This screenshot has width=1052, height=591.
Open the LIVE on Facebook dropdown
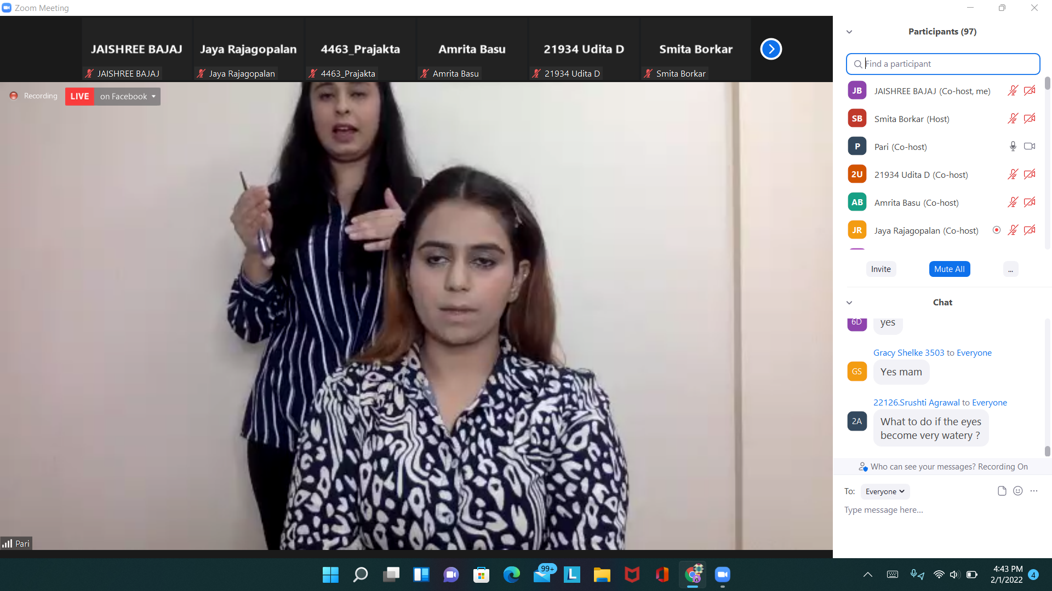pos(154,96)
